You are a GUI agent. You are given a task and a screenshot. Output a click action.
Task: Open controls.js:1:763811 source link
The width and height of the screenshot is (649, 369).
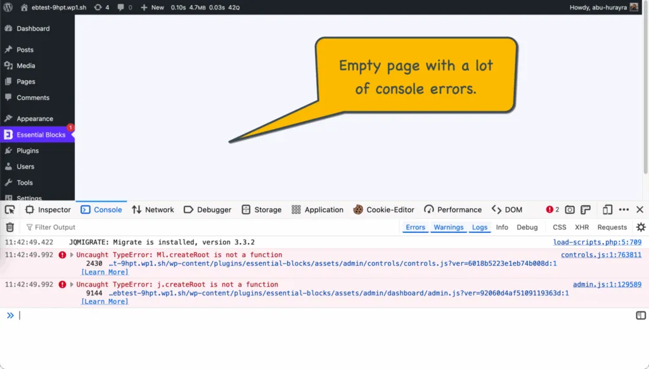click(601, 255)
